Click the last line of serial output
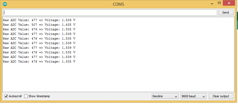The width and height of the screenshot is (238, 104). (x=39, y=61)
